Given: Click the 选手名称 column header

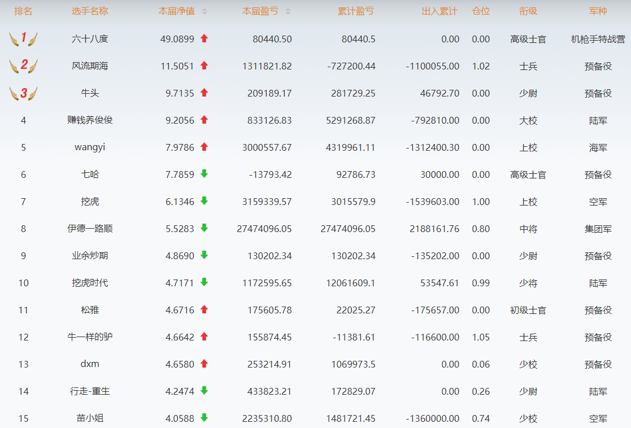Looking at the screenshot, I should (x=90, y=11).
